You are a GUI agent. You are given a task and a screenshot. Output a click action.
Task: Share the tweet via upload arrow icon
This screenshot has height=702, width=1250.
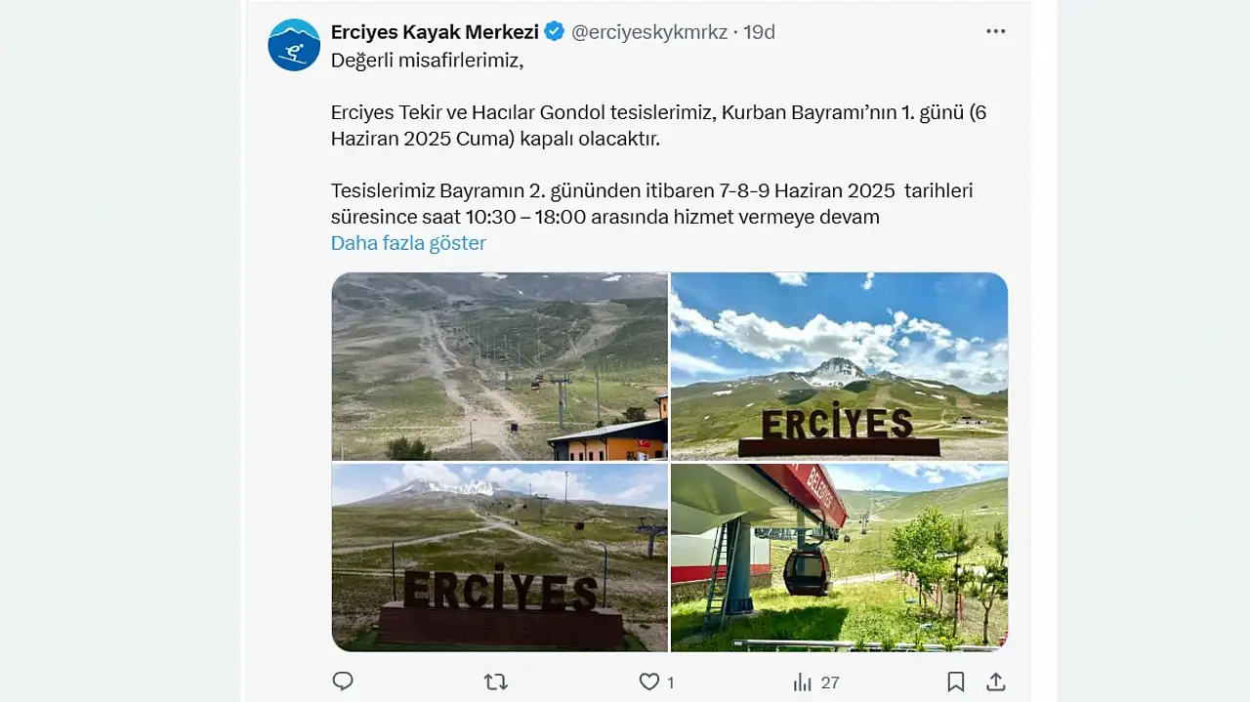(x=995, y=681)
